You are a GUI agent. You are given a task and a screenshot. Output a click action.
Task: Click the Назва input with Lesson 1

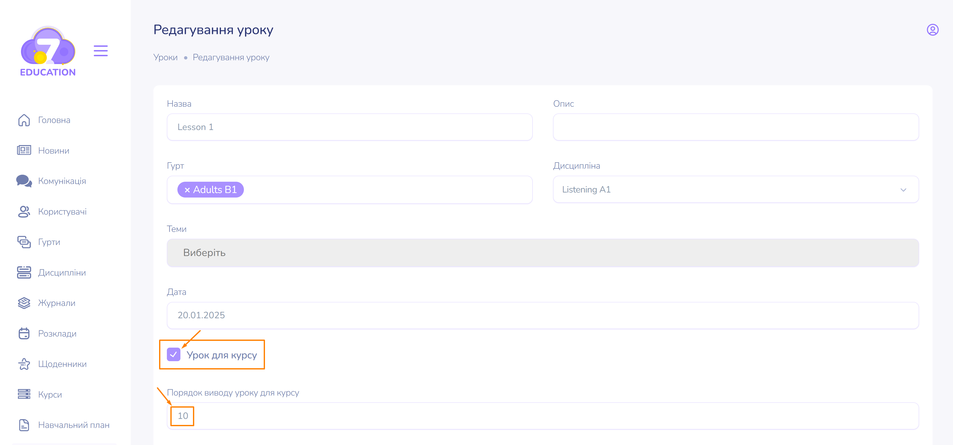pyautogui.click(x=349, y=127)
